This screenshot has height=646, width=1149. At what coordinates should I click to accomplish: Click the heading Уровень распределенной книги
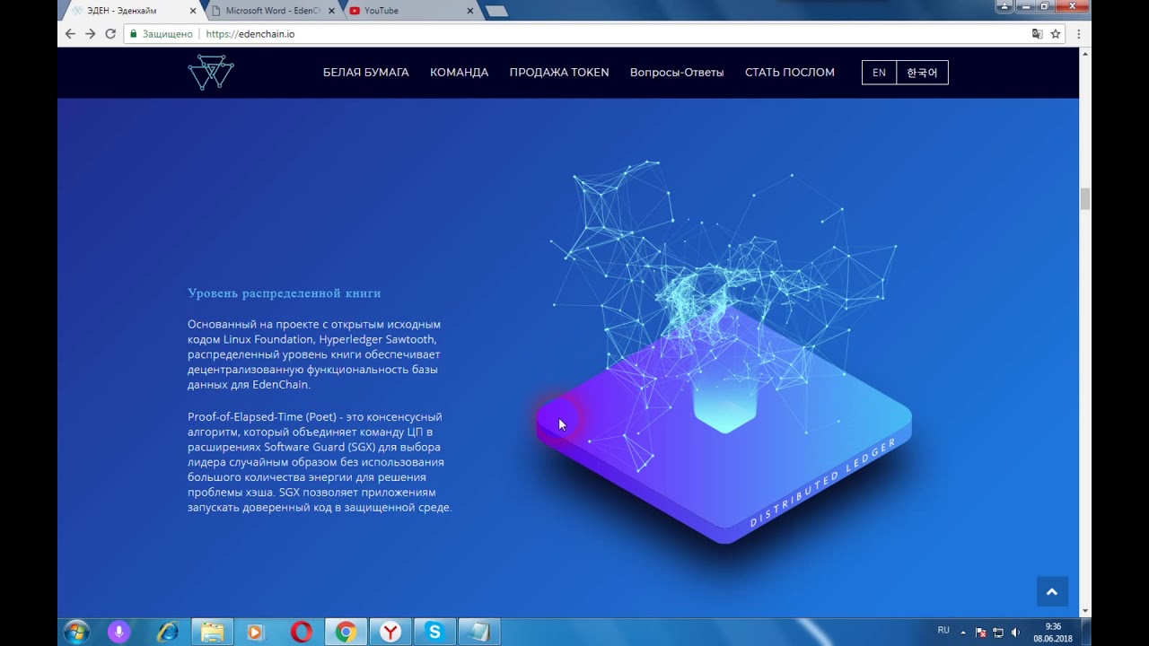pos(285,293)
